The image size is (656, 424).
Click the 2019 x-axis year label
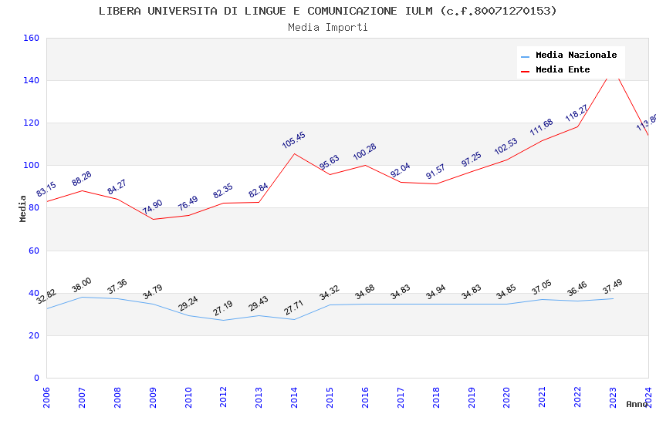point(472,397)
